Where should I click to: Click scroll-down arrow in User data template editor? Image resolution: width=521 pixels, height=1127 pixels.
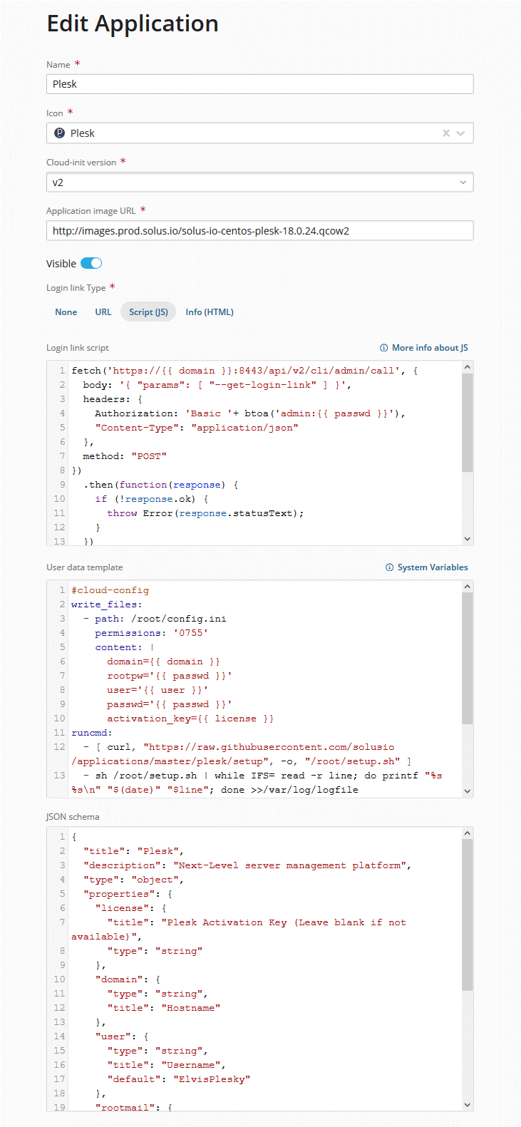click(x=468, y=791)
